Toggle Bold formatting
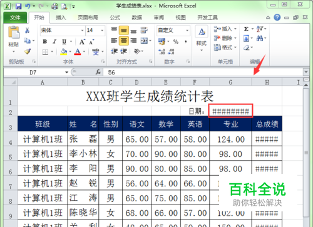The image size is (313, 227). tap(44, 41)
